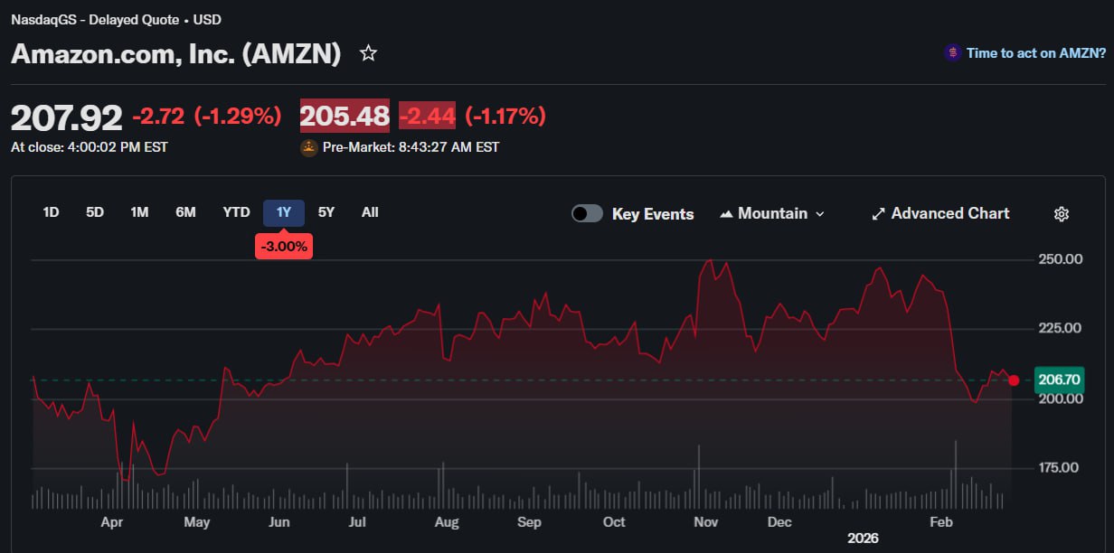Select the 1M range tab
Image resolution: width=1114 pixels, height=553 pixels.
139,212
